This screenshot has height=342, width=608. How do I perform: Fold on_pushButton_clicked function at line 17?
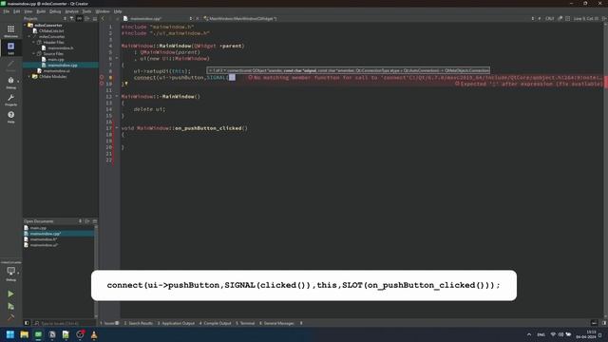click(x=117, y=128)
